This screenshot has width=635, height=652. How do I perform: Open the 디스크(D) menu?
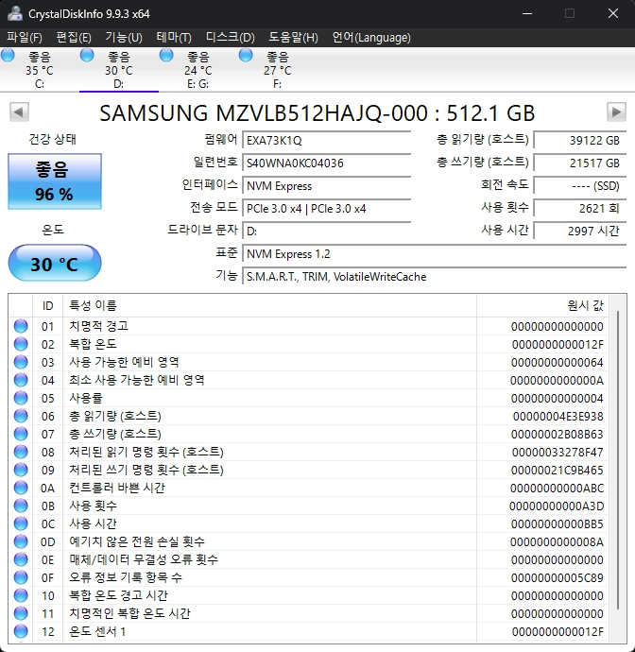coord(230,38)
